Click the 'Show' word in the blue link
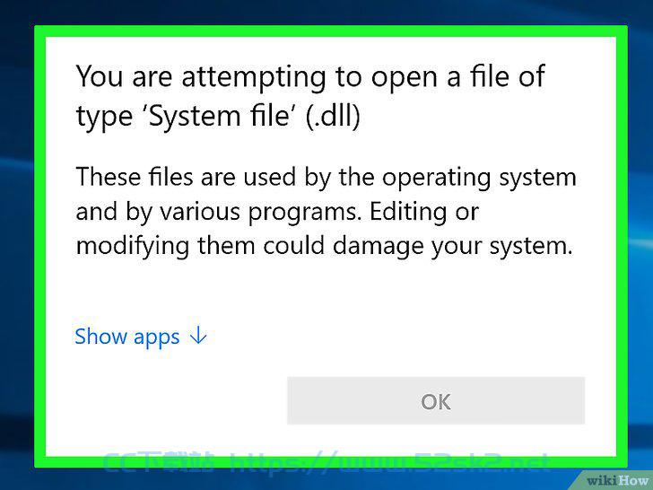The image size is (653, 490). [100, 336]
